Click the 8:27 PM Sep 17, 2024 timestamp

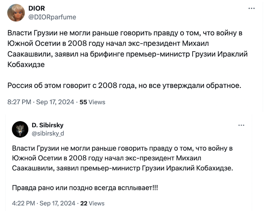(x=41, y=102)
